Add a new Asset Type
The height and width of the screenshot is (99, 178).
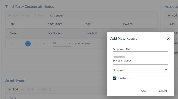pos(13,89)
